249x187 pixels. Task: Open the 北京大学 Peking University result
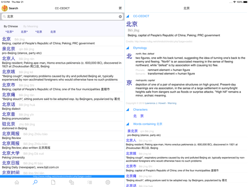pyautogui.click(x=62, y=155)
